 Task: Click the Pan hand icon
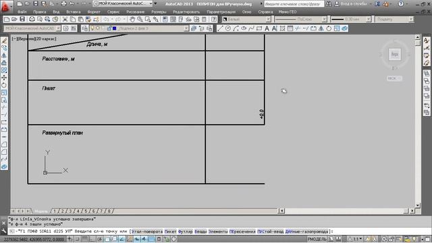click(132, 20)
